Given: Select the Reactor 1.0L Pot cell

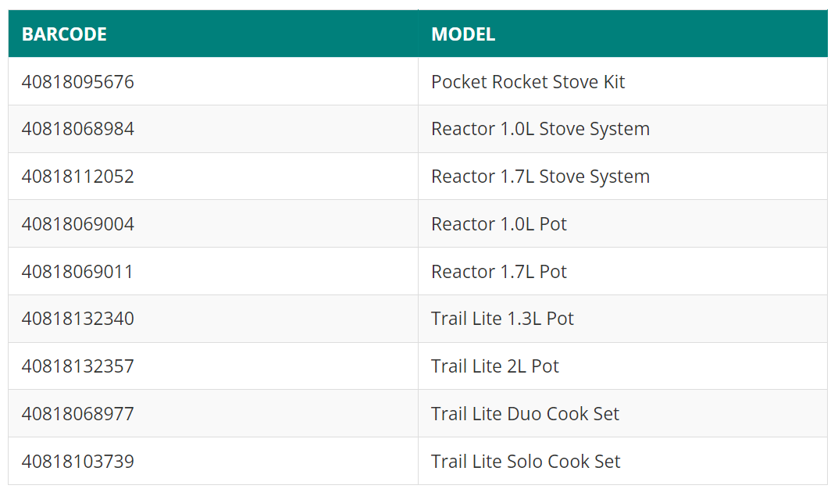Looking at the screenshot, I should point(622,224).
